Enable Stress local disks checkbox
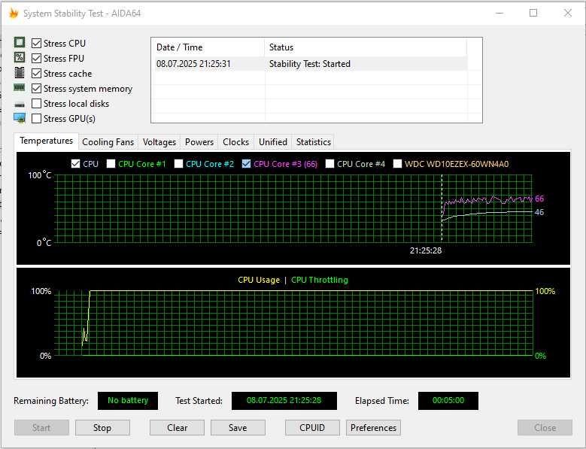 (x=36, y=104)
